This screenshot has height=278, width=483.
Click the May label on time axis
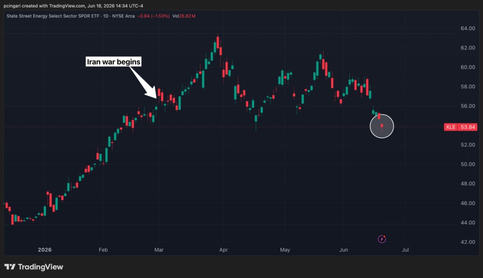coord(285,250)
